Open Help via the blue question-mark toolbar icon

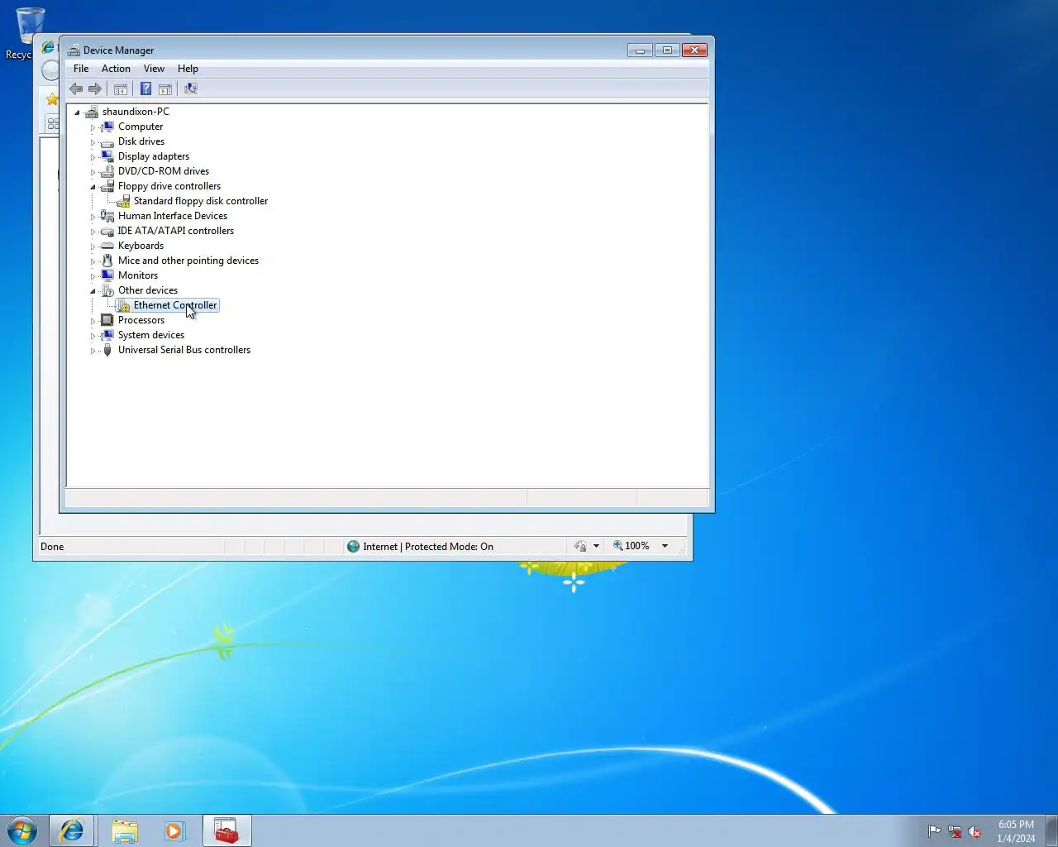[x=145, y=89]
